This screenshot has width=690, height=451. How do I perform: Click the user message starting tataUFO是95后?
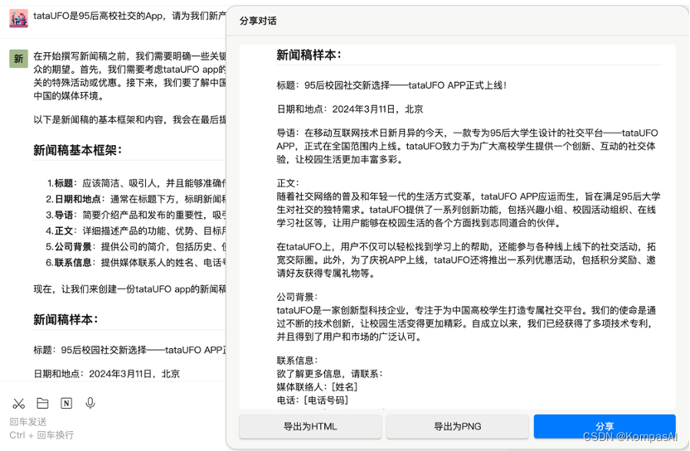coord(129,17)
